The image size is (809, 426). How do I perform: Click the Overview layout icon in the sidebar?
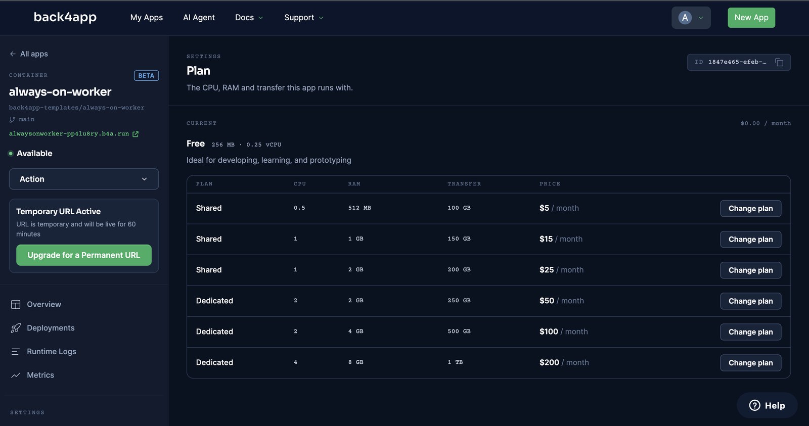pyautogui.click(x=16, y=304)
